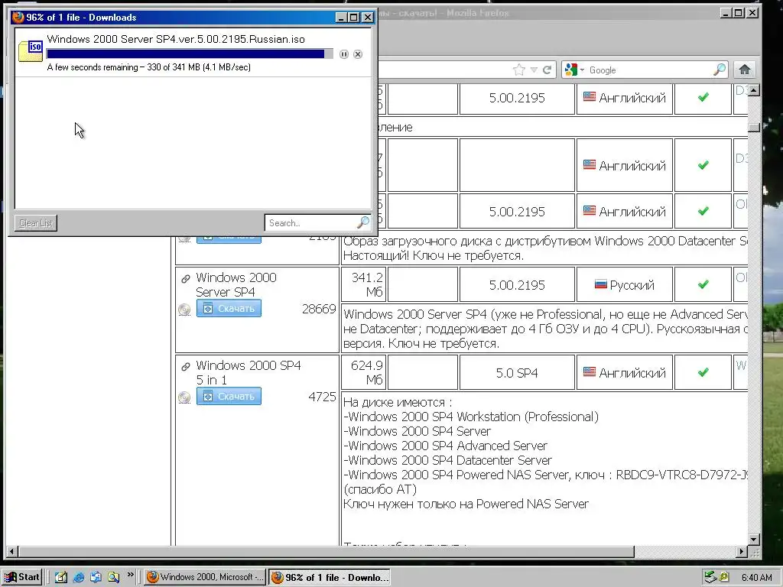
Task: Click the CD icon beside 5 in 1 download button
Action: (x=184, y=397)
